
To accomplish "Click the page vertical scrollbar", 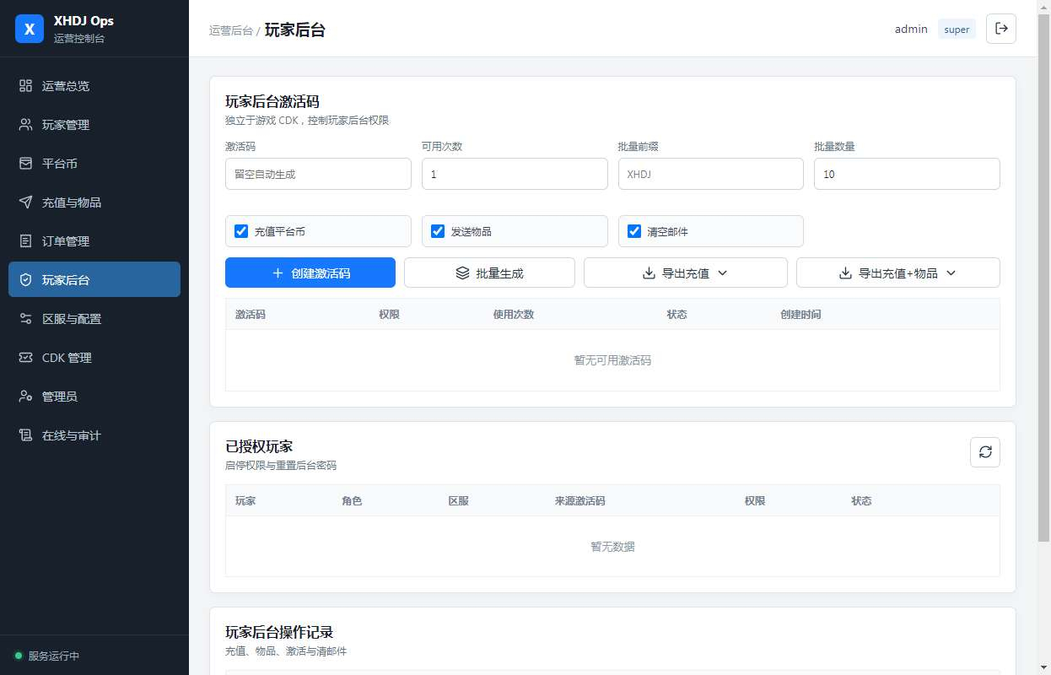I will click(x=1043, y=278).
